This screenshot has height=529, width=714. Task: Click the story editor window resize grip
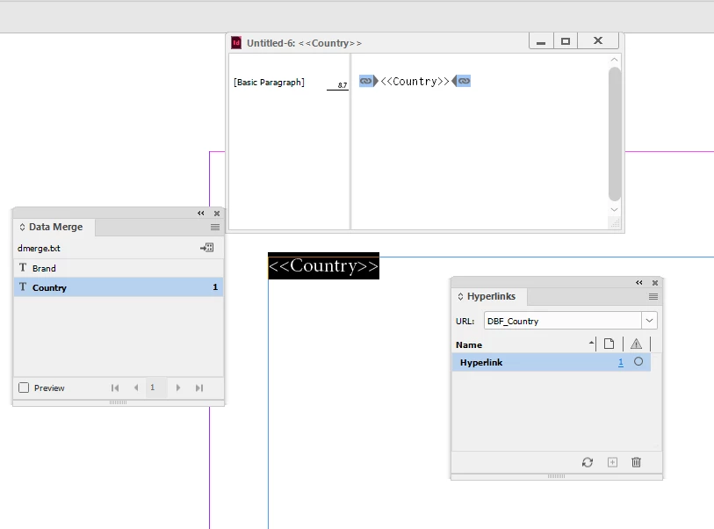coord(615,223)
